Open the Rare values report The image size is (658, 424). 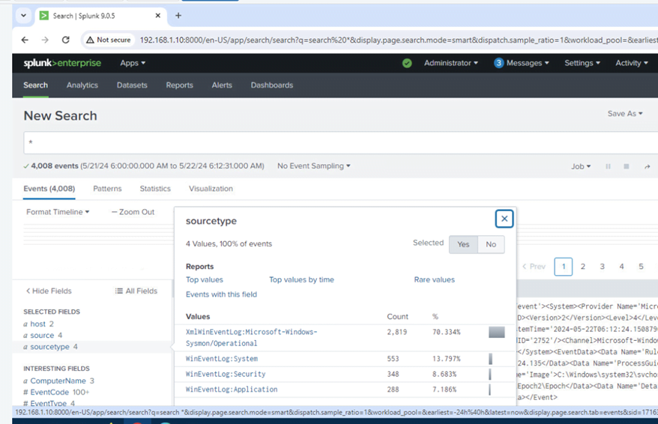[435, 279]
